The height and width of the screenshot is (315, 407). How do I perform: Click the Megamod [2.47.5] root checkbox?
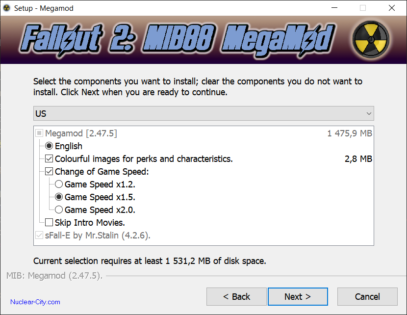[x=39, y=133]
